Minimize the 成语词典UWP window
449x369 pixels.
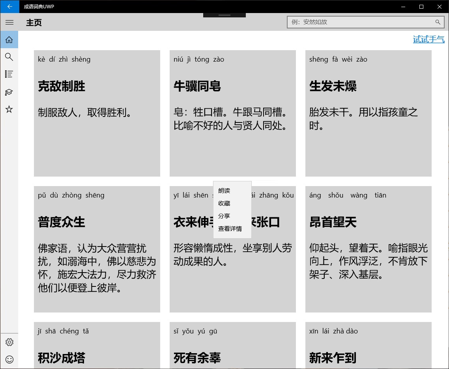(403, 7)
